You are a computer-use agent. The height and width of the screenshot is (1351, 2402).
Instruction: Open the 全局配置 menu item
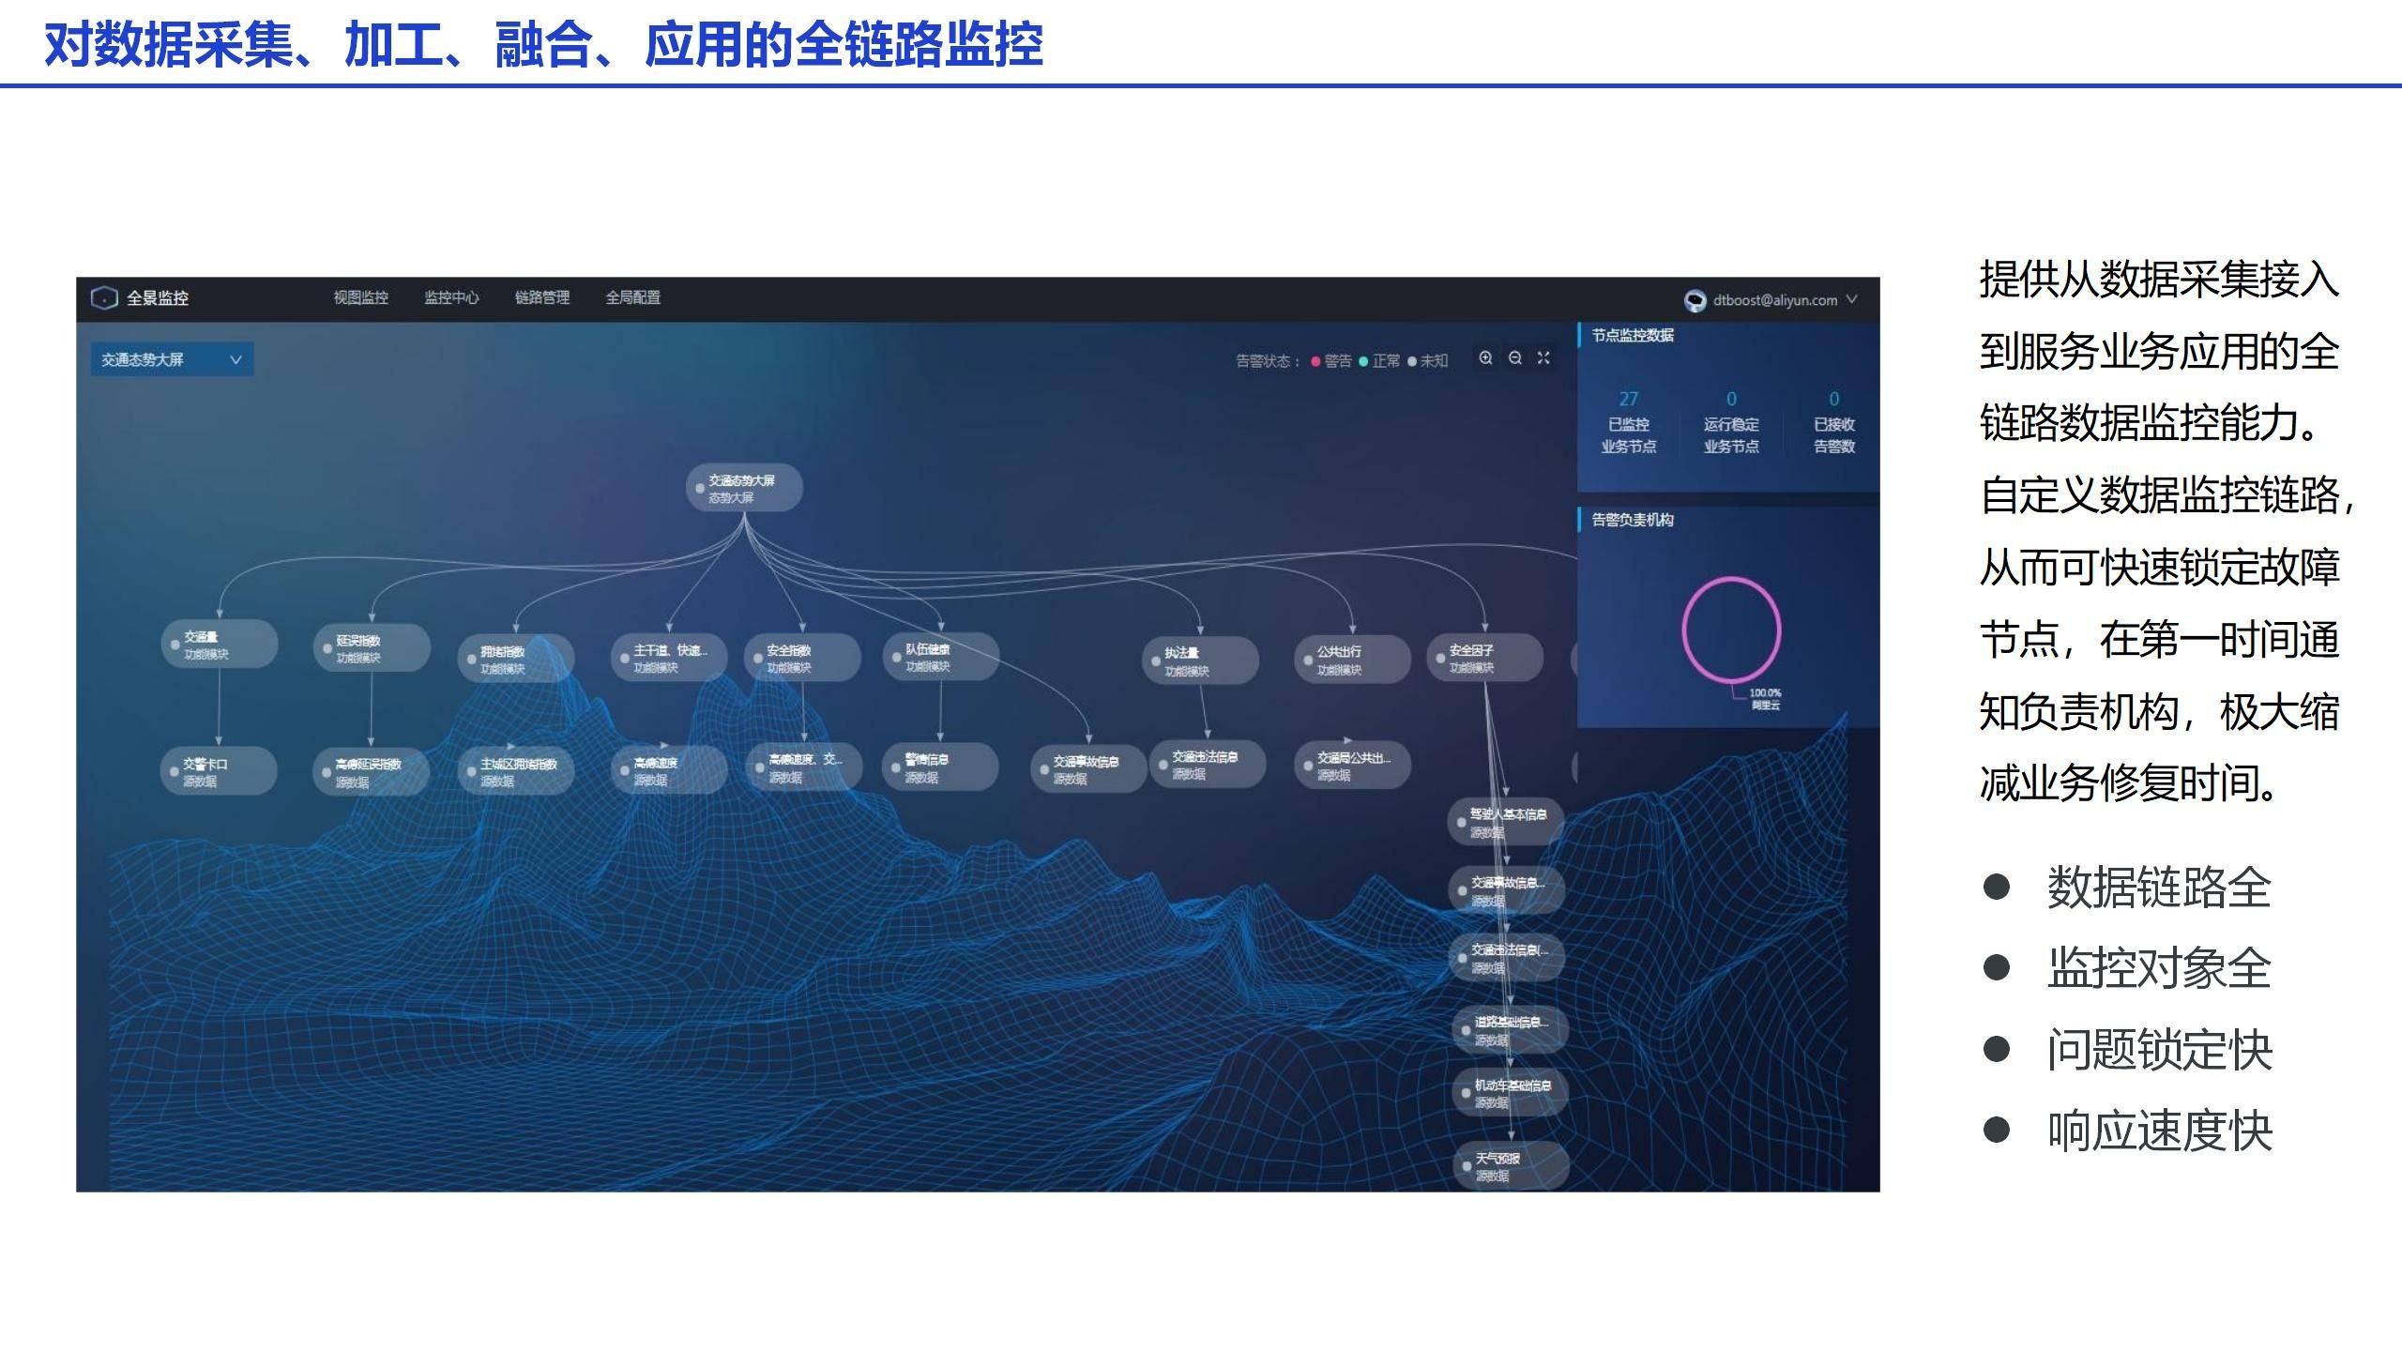pyautogui.click(x=632, y=297)
